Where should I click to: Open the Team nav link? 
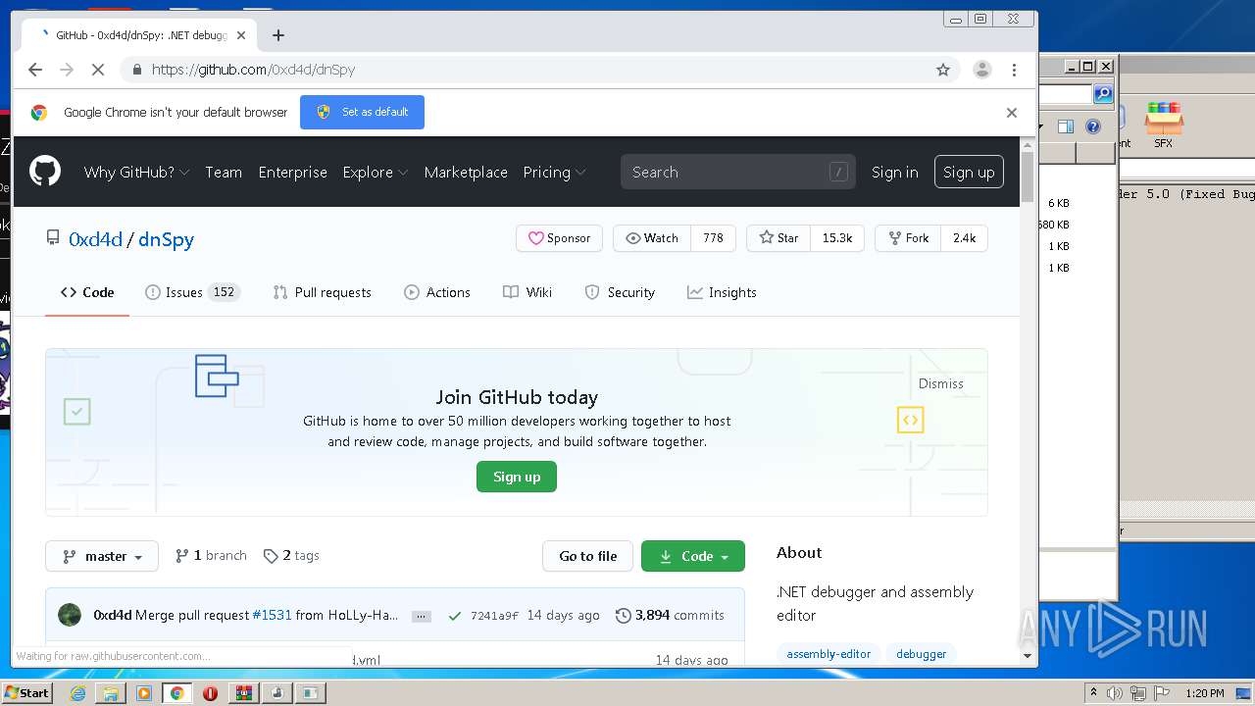point(224,172)
